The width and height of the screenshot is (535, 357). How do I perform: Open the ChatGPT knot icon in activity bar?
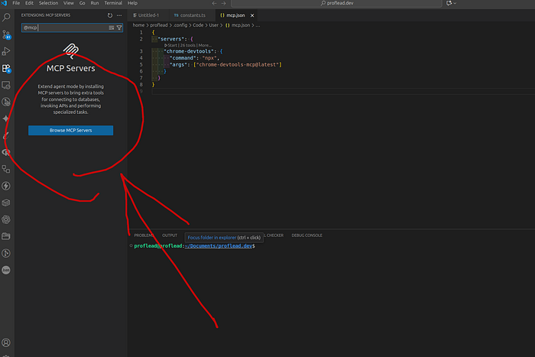(x=6, y=219)
